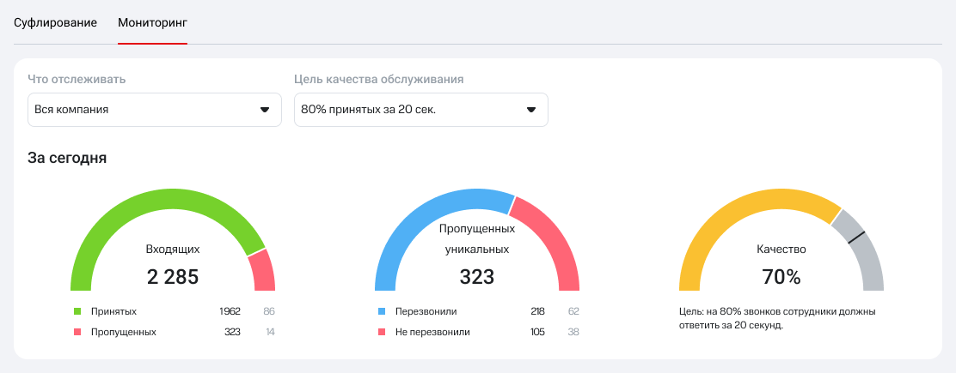Click the Перезвонили legend label
This screenshot has width=956, height=373.
coord(426,311)
